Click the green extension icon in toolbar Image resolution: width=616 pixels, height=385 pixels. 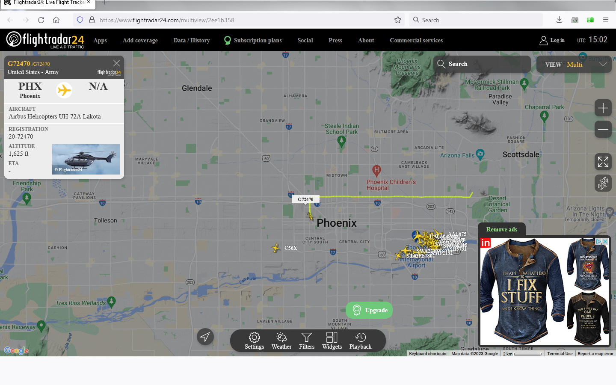coord(590,20)
